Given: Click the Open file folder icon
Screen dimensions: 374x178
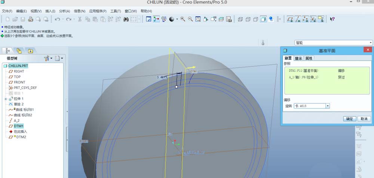Looking at the screenshot, I should [x=15, y=19].
